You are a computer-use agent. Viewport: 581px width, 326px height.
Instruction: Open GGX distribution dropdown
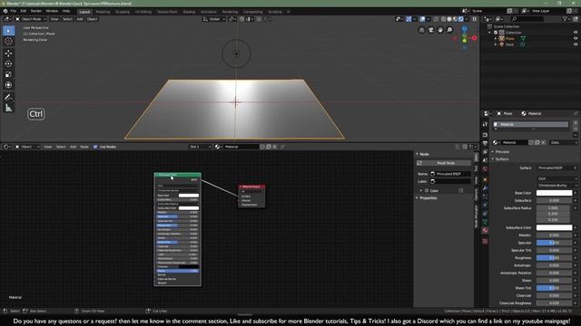click(556, 178)
